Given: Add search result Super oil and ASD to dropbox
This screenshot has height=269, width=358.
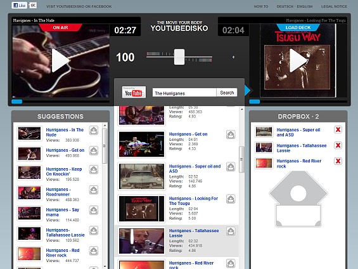Looking at the screenshot, I should (x=231, y=167).
